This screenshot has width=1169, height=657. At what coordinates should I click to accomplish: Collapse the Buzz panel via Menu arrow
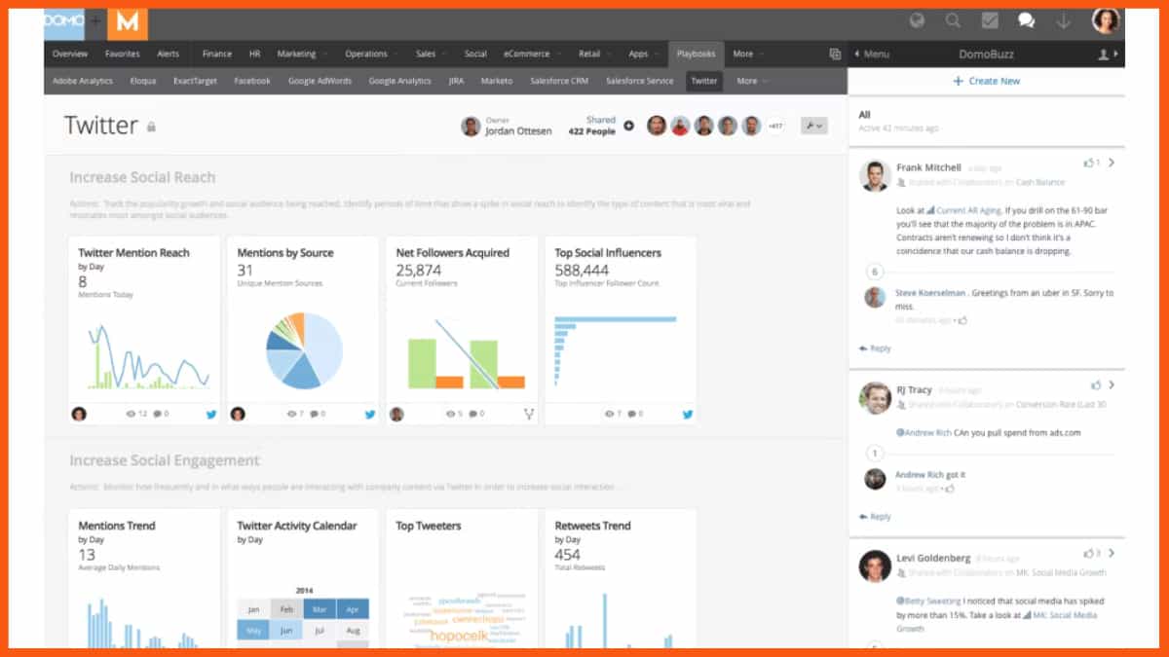[871, 55]
